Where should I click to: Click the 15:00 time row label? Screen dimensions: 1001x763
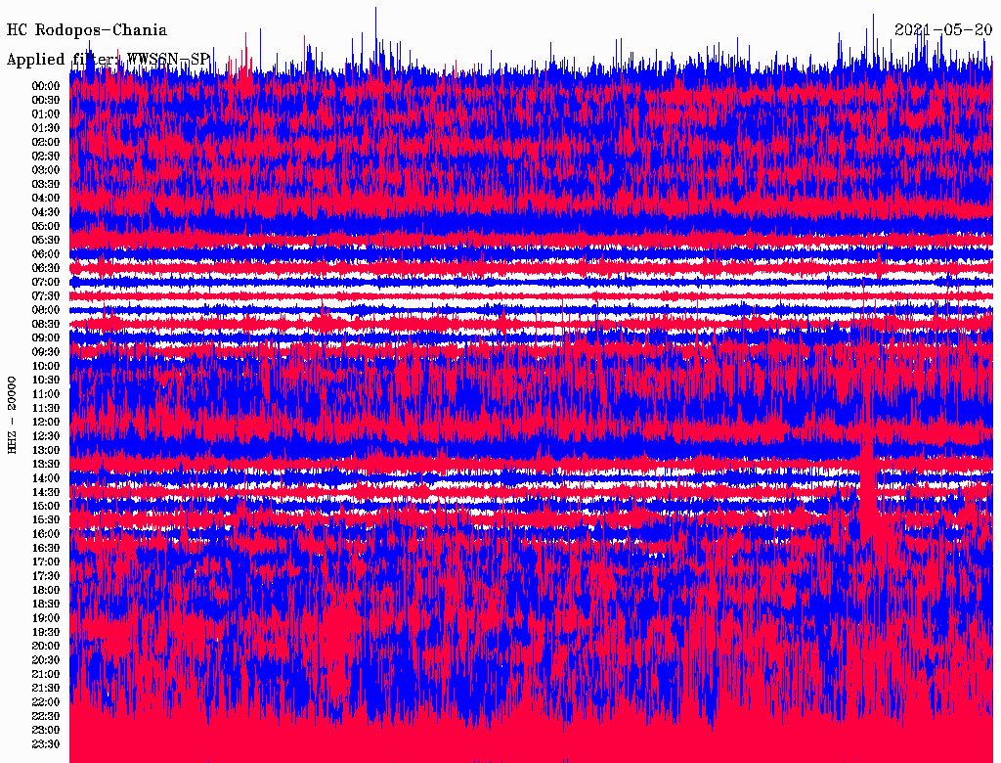pos(46,506)
